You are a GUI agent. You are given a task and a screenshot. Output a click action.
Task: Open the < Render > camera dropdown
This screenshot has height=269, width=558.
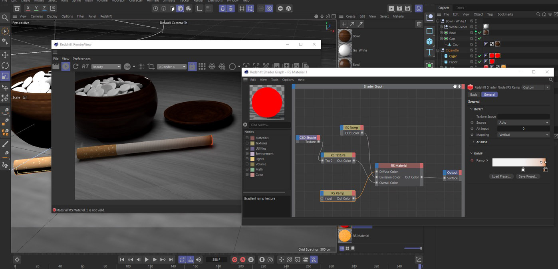click(x=172, y=67)
